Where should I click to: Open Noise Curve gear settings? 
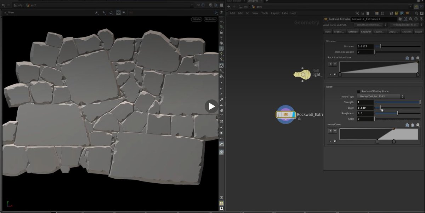(x=418, y=125)
